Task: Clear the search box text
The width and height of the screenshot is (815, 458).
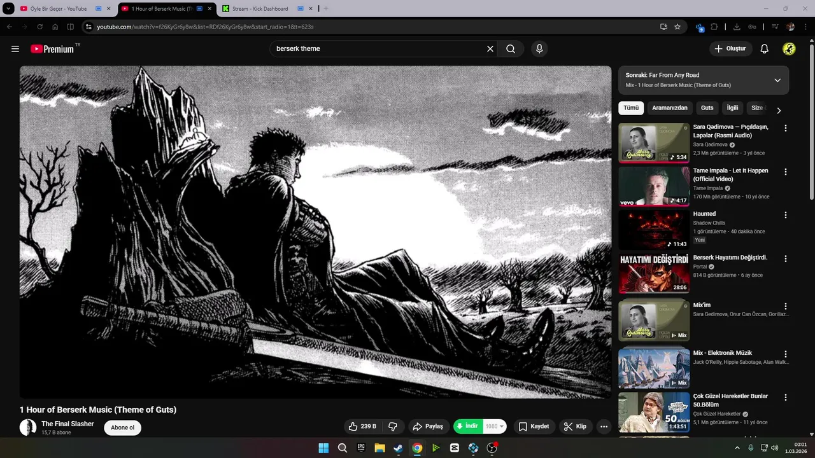Action: coord(490,49)
